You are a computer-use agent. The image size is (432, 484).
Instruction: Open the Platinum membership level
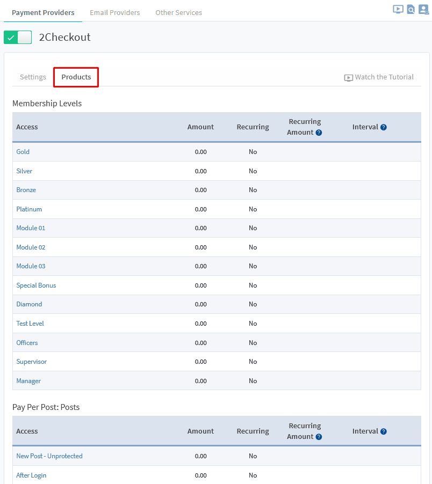coord(29,209)
